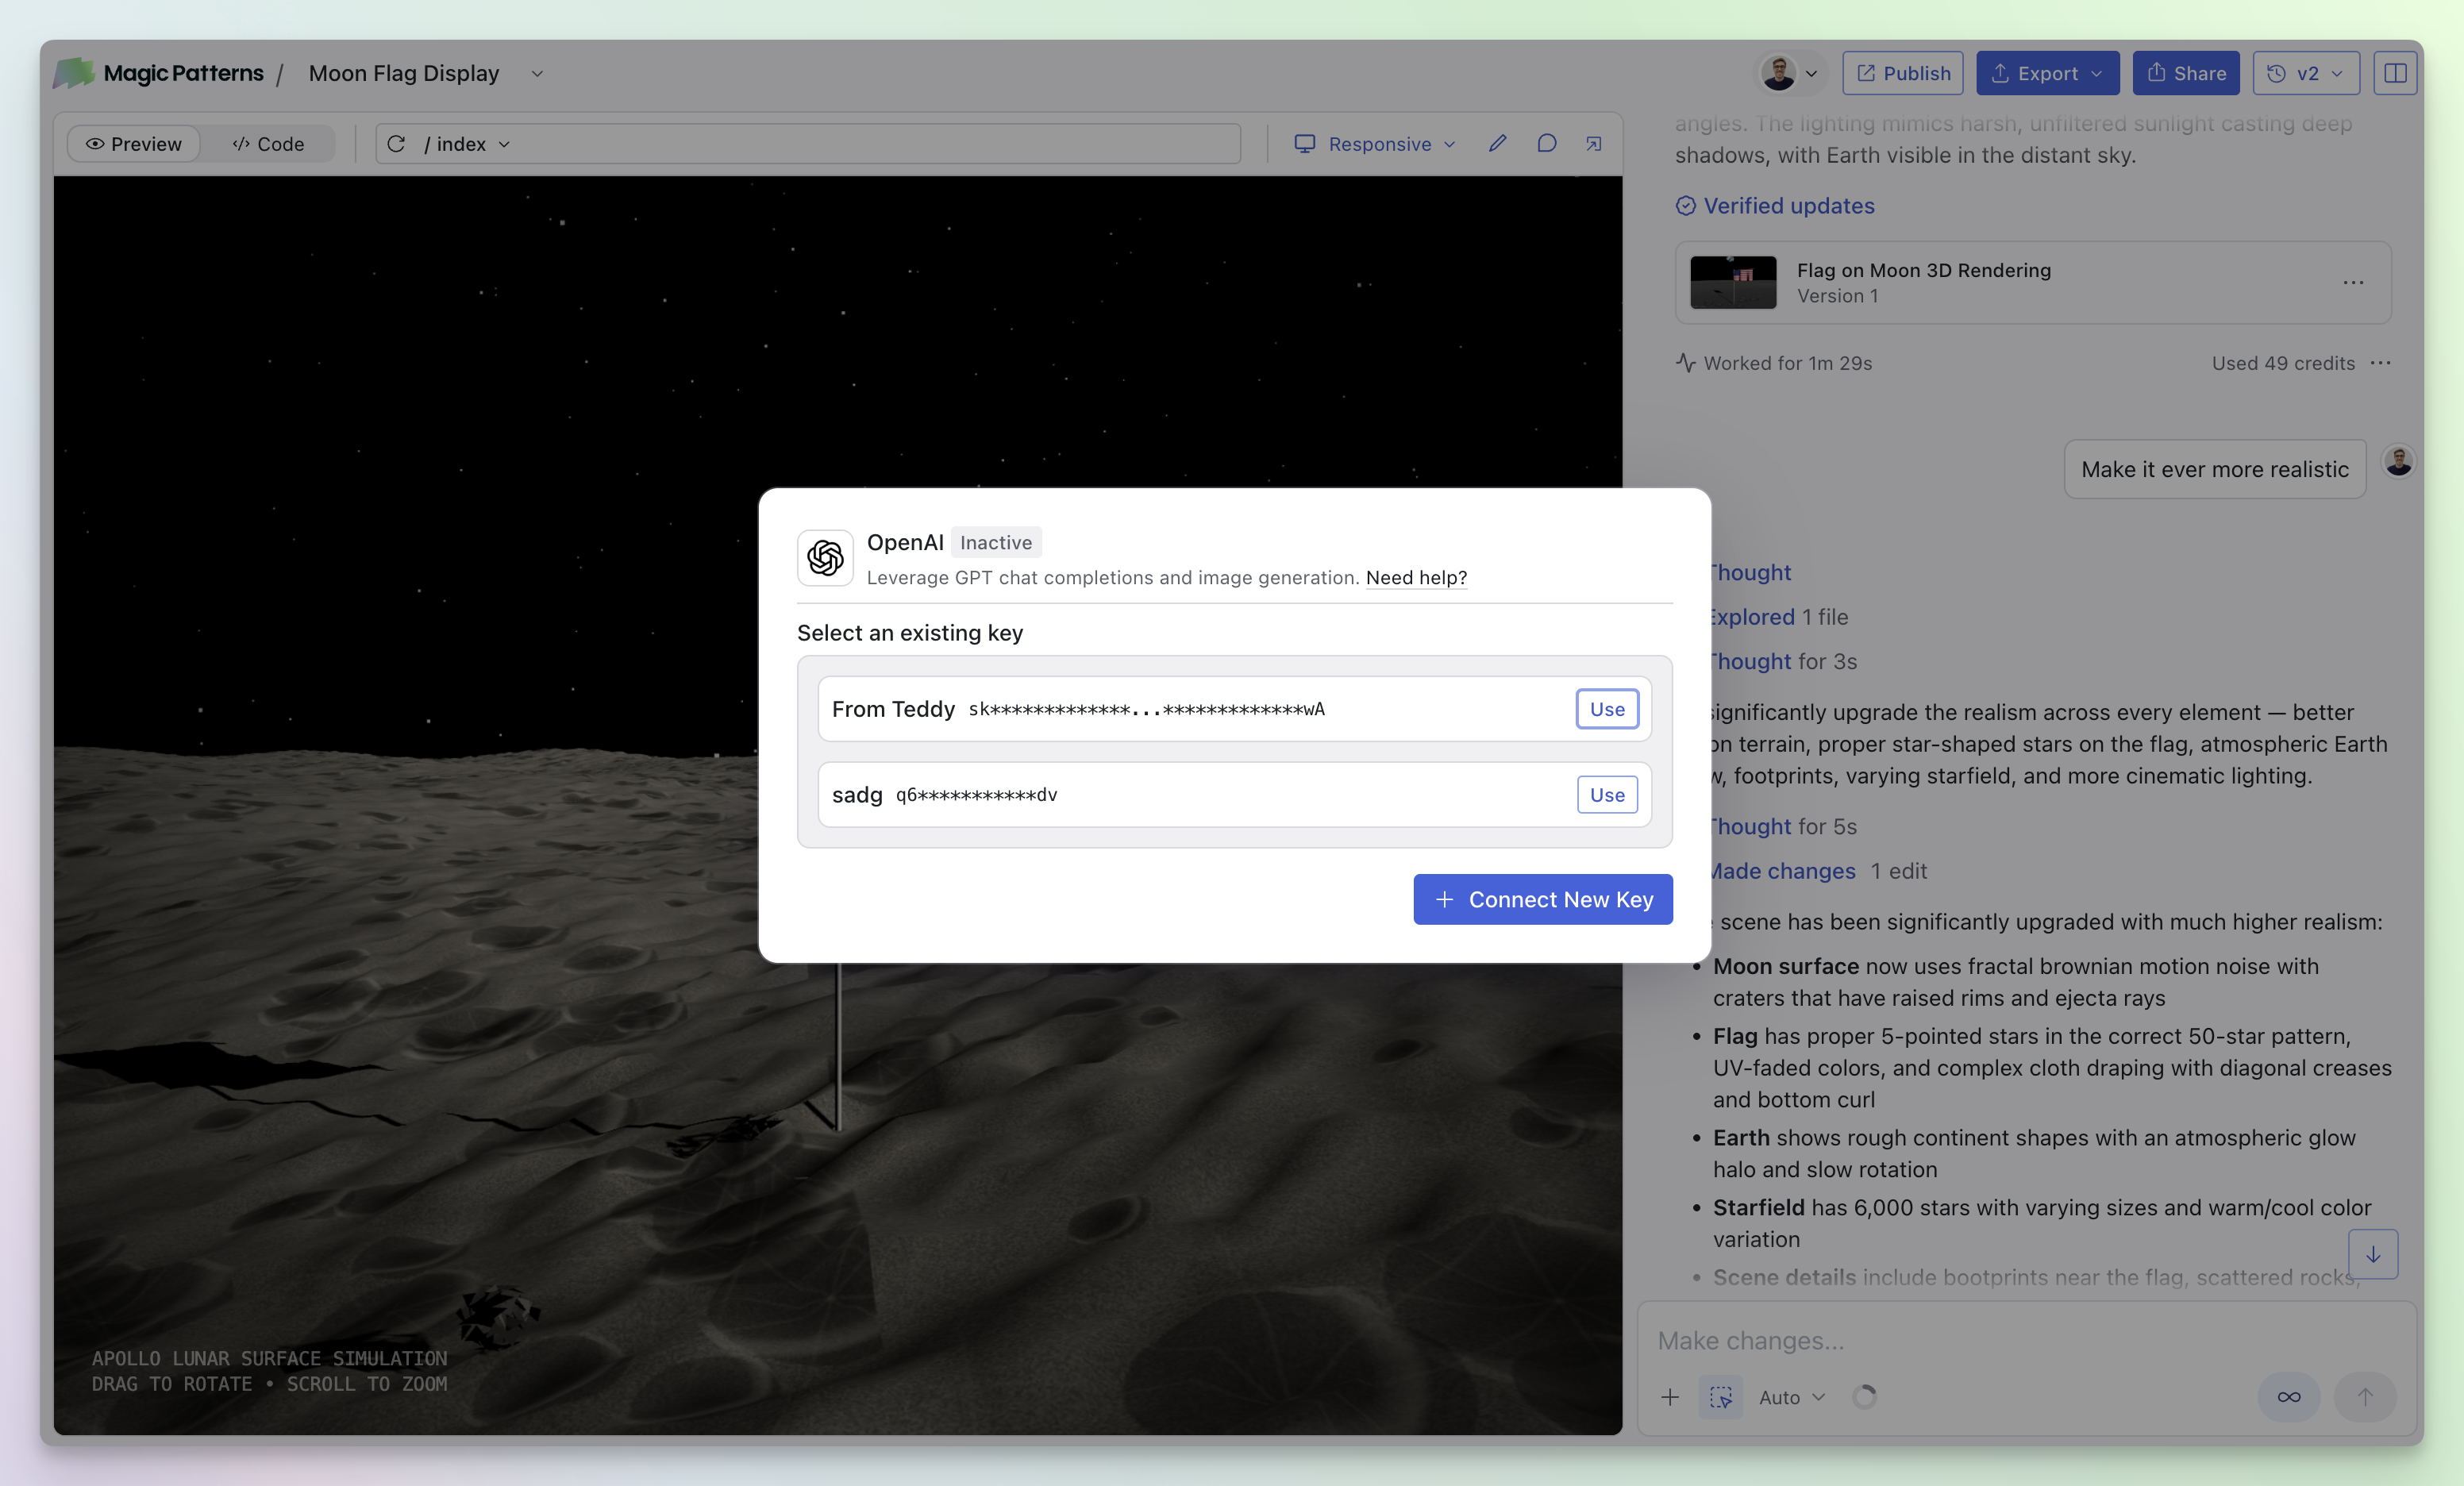
Task: Switch to Preview mode
Action: [x=134, y=144]
